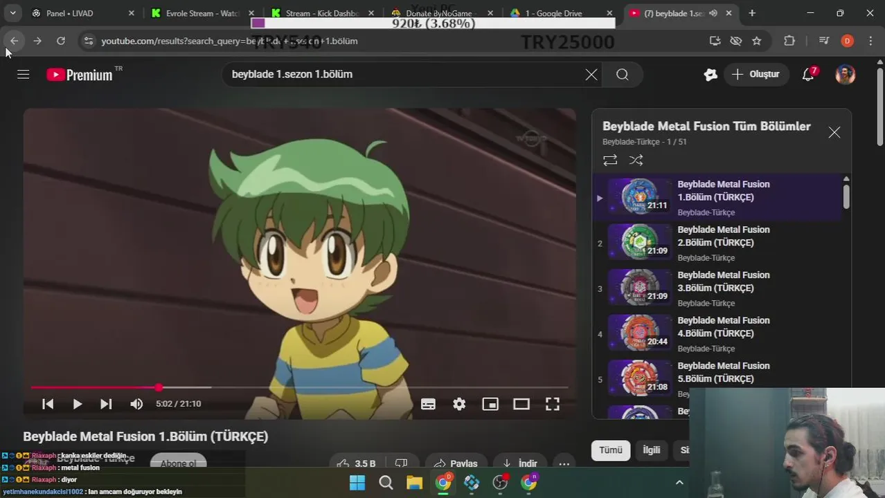Bookmark this page with the star
885x498 pixels.
tap(757, 41)
